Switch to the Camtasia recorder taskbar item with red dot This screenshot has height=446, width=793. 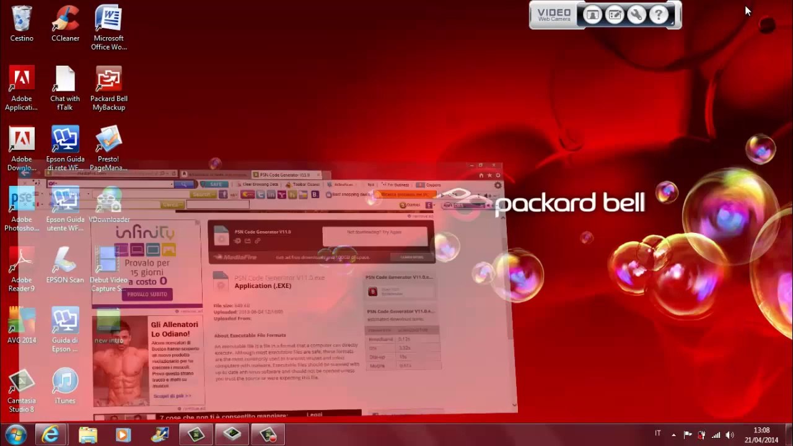(x=268, y=434)
